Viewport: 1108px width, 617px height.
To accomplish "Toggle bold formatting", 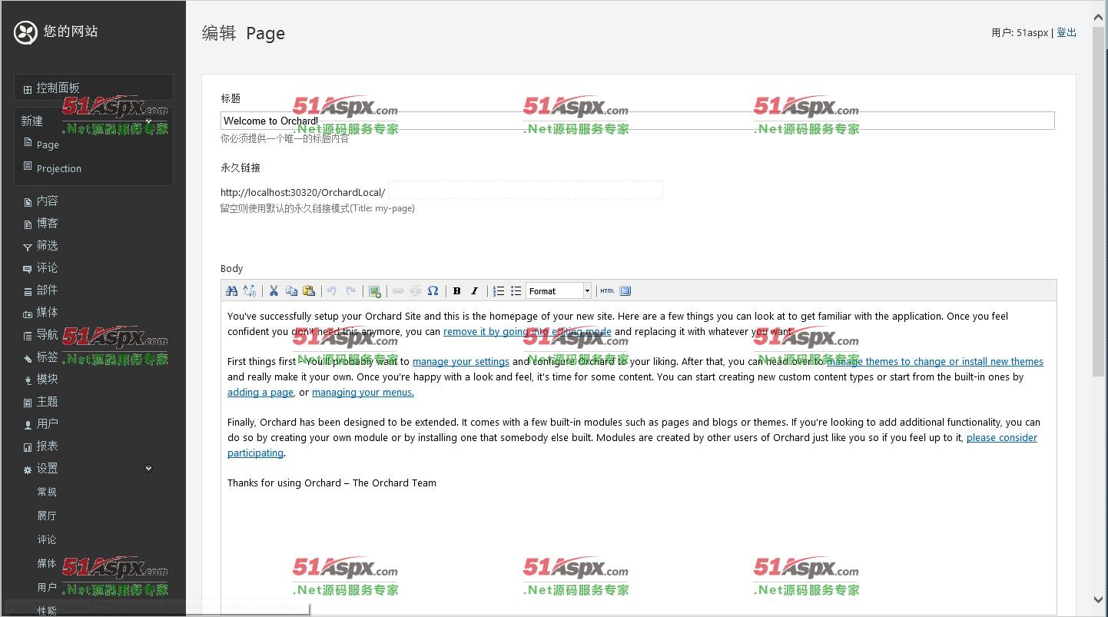I will [456, 291].
